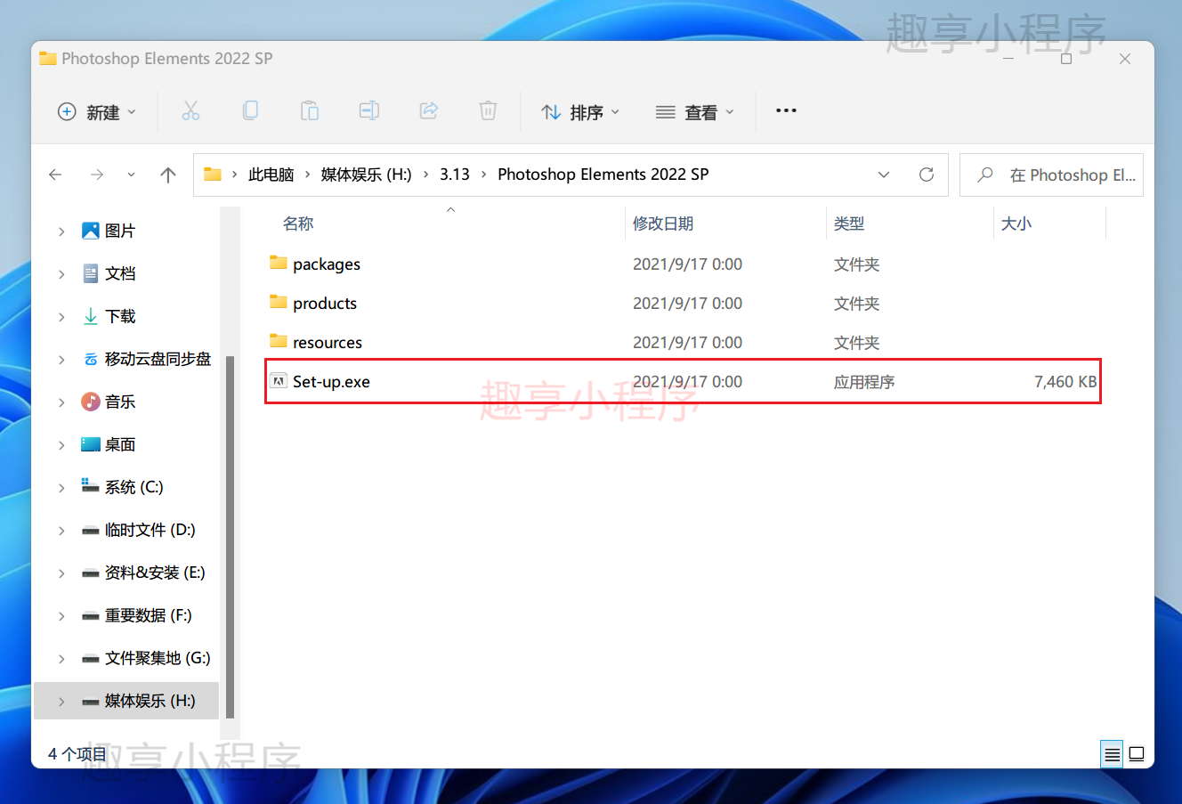Open 下载 in the navigation pane
This screenshot has width=1182, height=804.
point(120,316)
